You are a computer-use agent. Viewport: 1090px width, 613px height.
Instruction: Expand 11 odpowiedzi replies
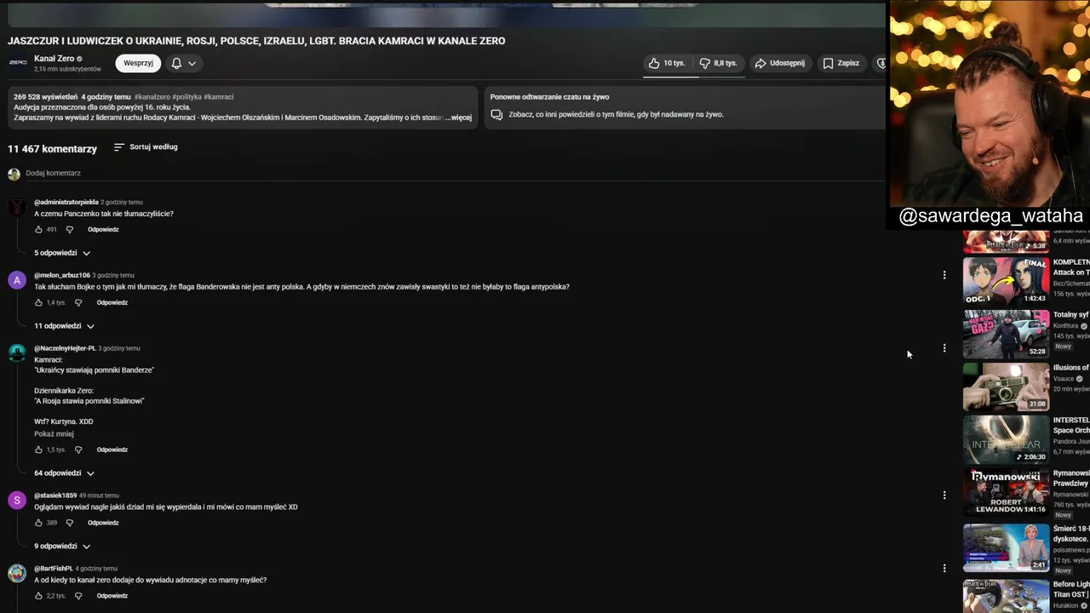pyautogui.click(x=64, y=326)
